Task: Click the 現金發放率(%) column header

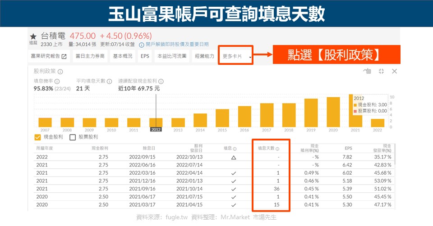Action: 382,148
